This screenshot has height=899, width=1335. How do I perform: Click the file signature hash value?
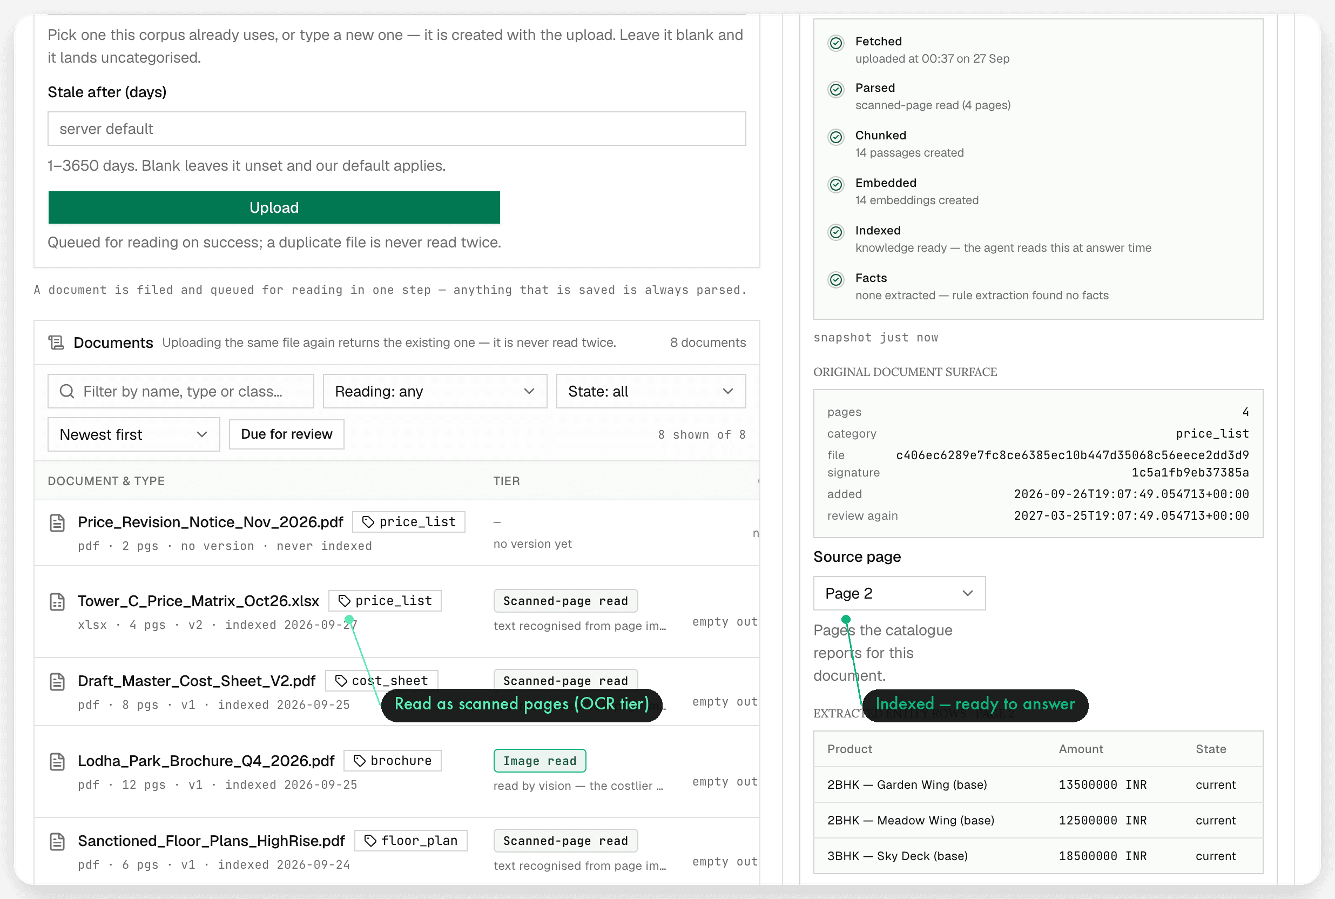[x=1072, y=464]
